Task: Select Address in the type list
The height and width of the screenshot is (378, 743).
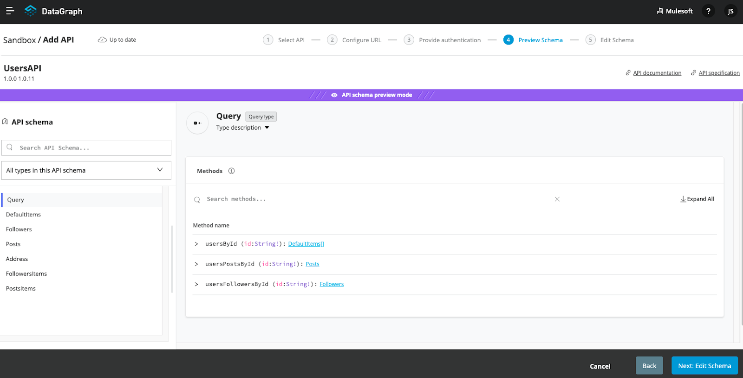Action: 17,259
